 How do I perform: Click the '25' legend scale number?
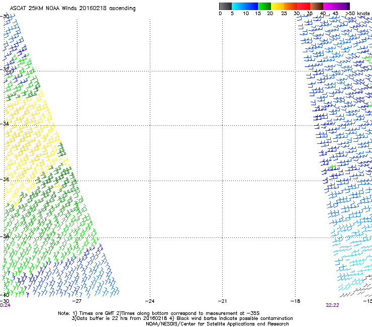click(284, 14)
